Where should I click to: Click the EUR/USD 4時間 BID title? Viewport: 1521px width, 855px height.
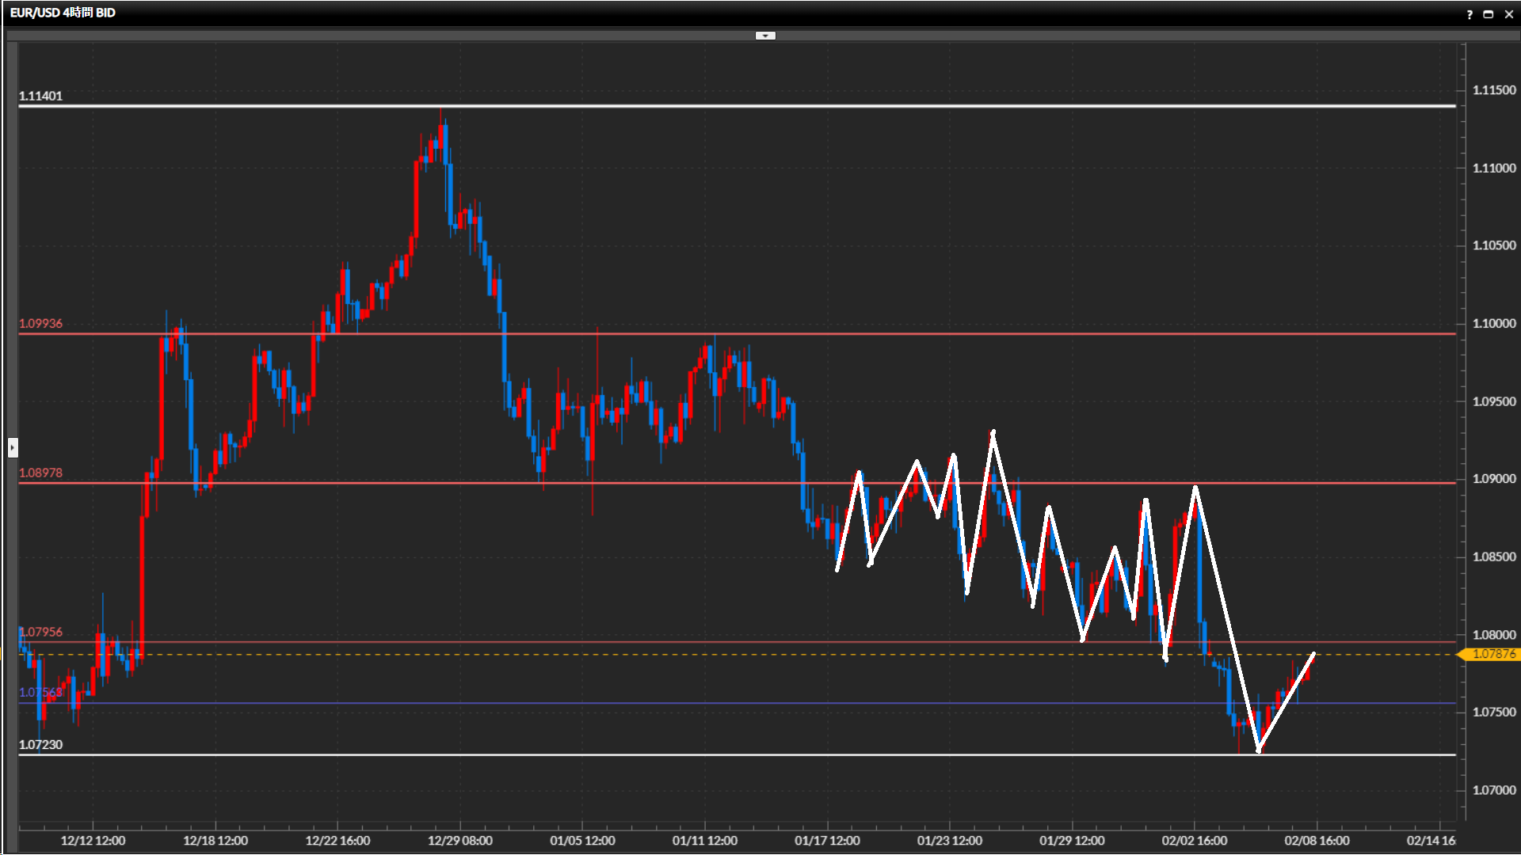[x=63, y=13]
